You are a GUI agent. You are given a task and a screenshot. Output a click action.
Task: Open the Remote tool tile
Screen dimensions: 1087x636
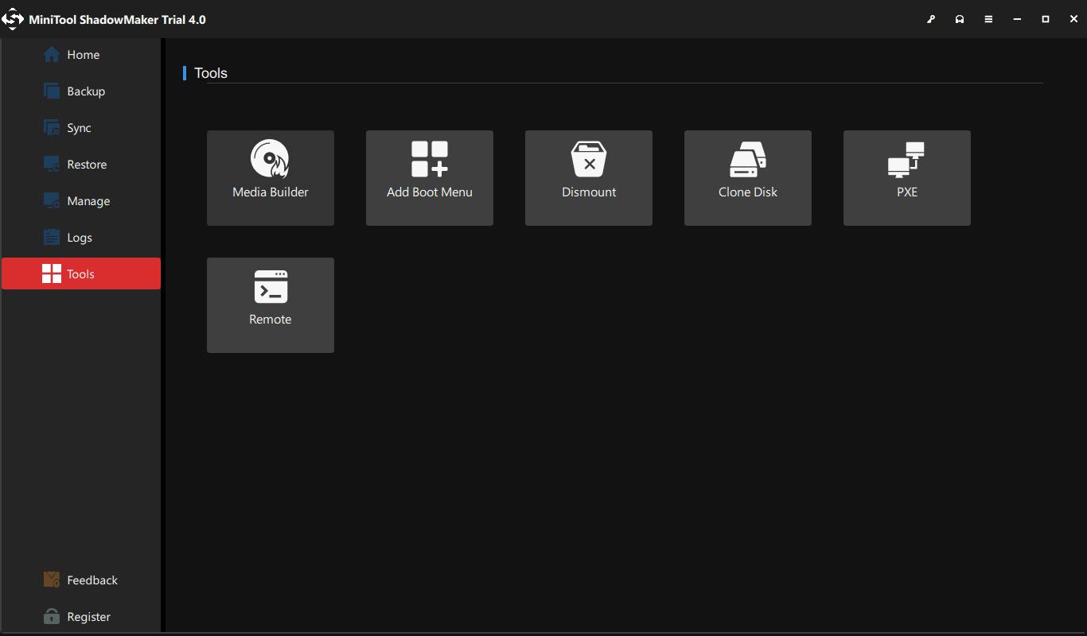tap(271, 305)
